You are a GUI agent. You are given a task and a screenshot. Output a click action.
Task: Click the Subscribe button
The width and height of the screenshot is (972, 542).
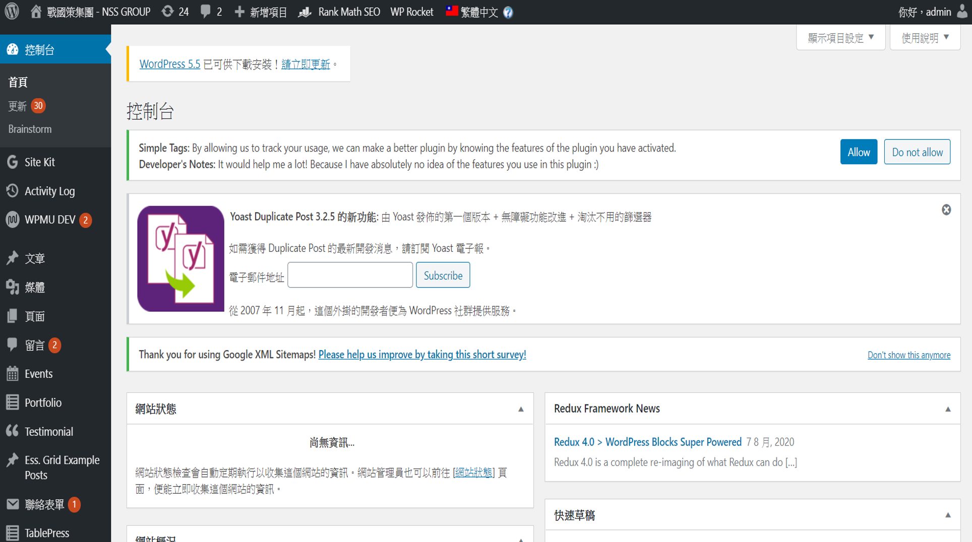pos(443,275)
